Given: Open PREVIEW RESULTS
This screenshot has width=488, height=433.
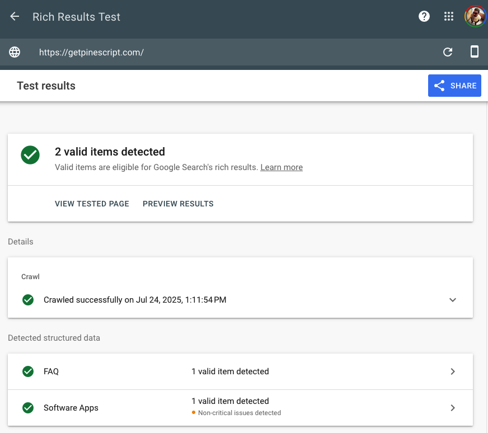Looking at the screenshot, I should pyautogui.click(x=178, y=204).
